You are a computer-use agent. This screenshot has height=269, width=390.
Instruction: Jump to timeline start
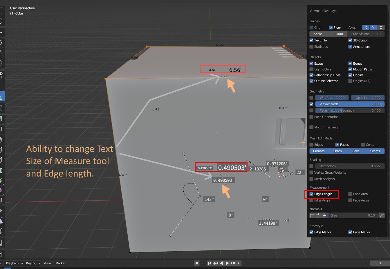[x=210, y=263]
